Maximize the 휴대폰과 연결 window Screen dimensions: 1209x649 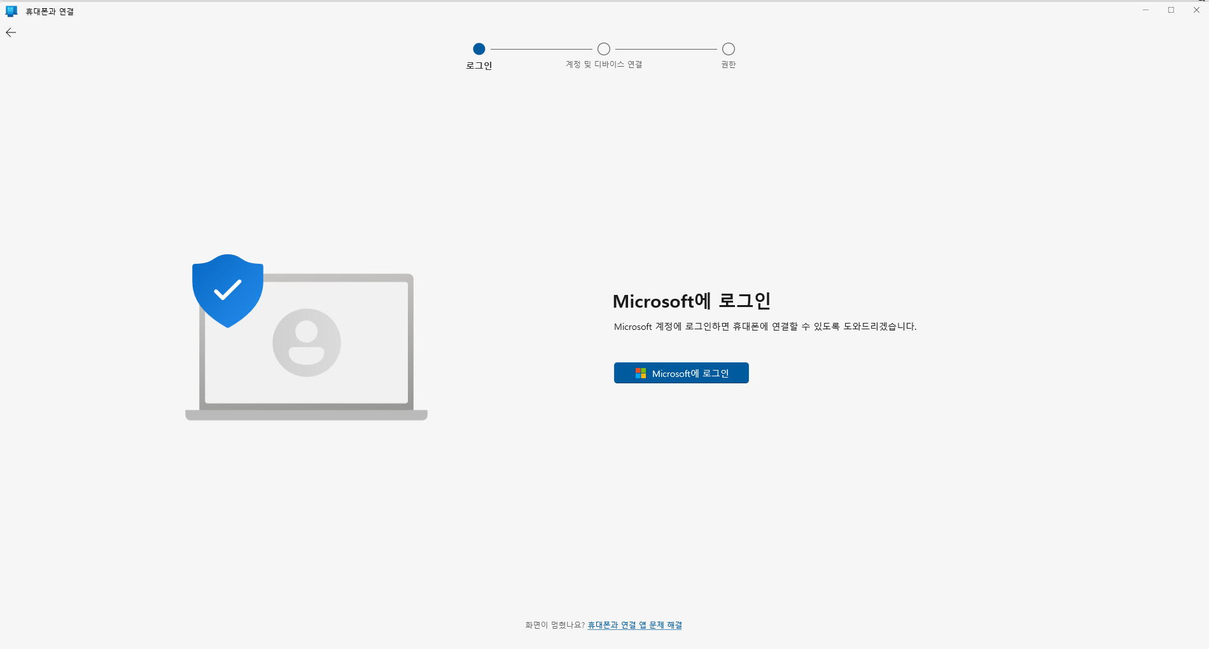1171,10
